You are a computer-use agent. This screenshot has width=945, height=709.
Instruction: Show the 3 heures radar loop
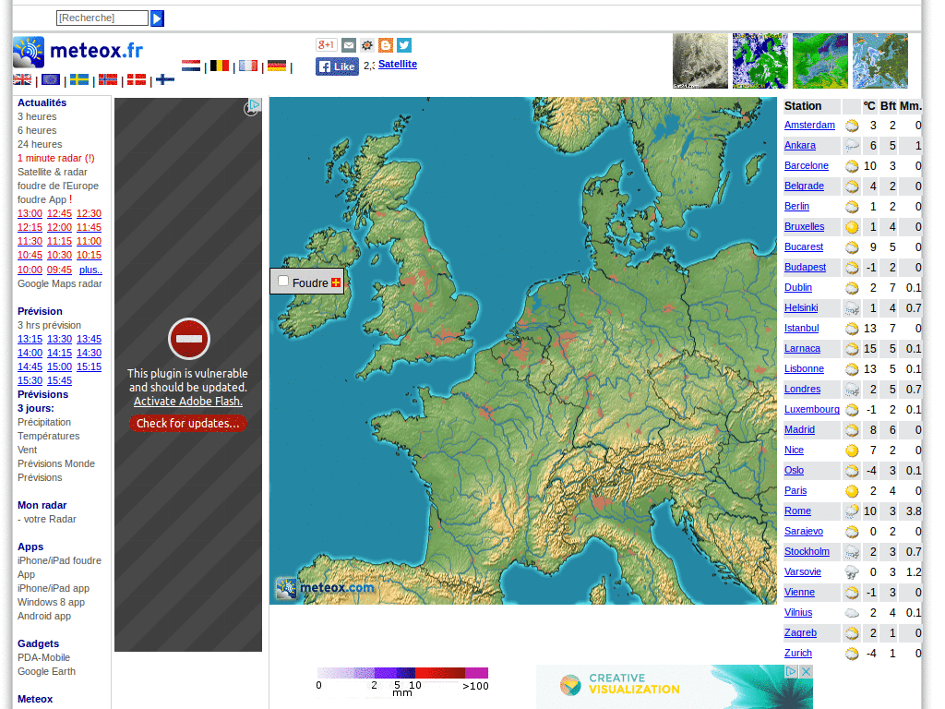[x=37, y=116]
